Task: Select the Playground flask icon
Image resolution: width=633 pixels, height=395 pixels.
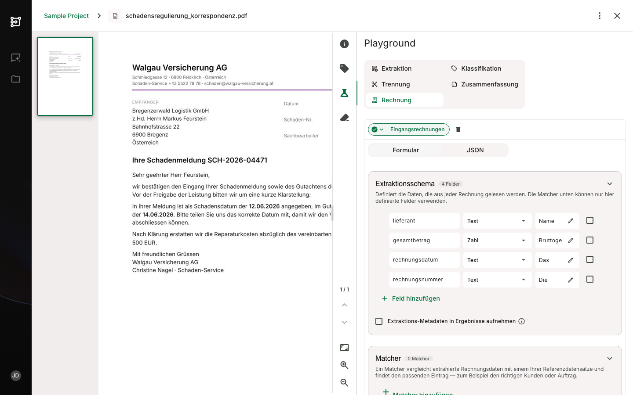Action: 345,93
